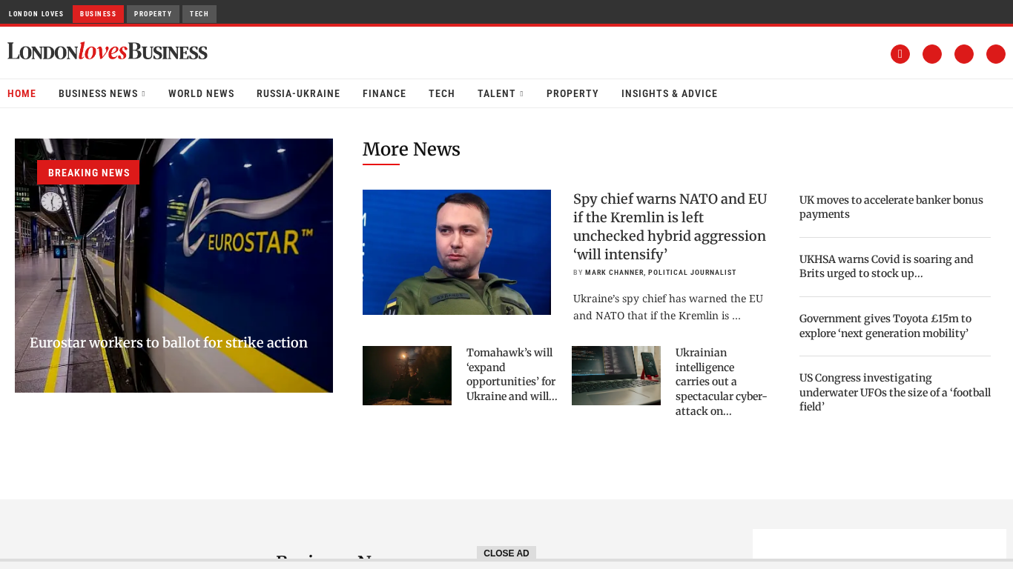Click the Tomahawk article thumbnail image
This screenshot has height=569, width=1013.
pyautogui.click(x=406, y=376)
